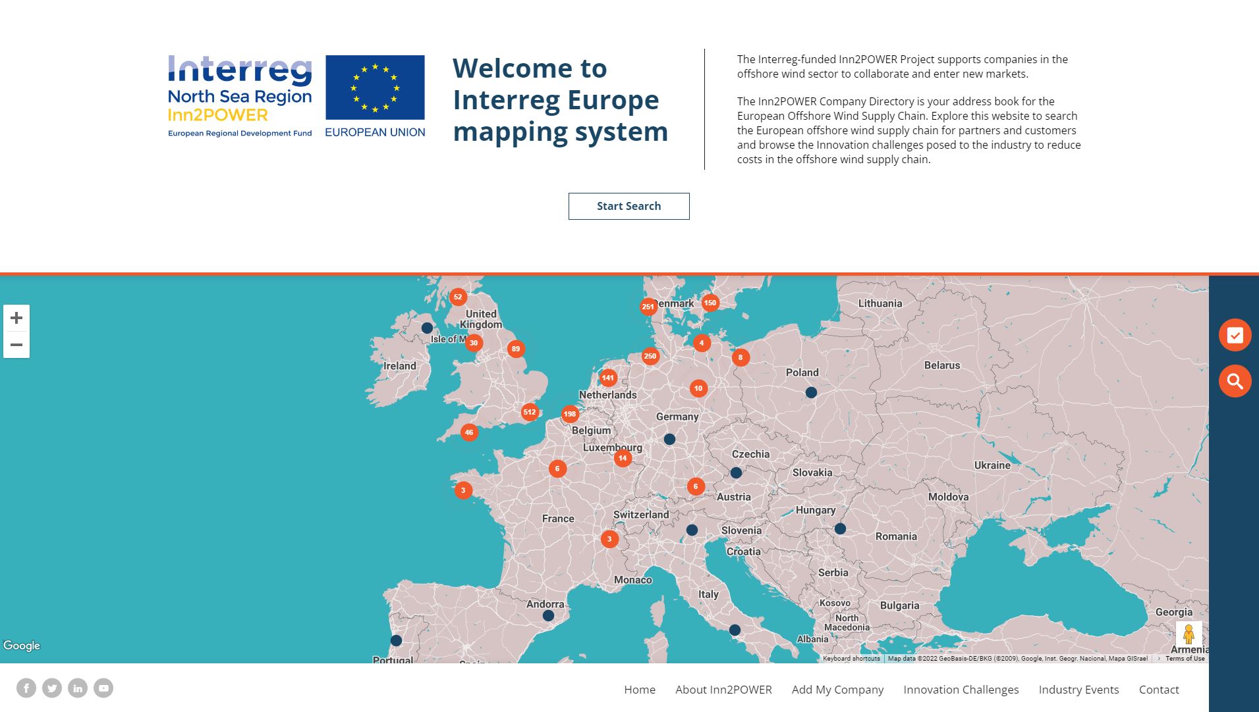Open the search magnifier icon in sidebar
The height and width of the screenshot is (712, 1259).
(x=1235, y=381)
